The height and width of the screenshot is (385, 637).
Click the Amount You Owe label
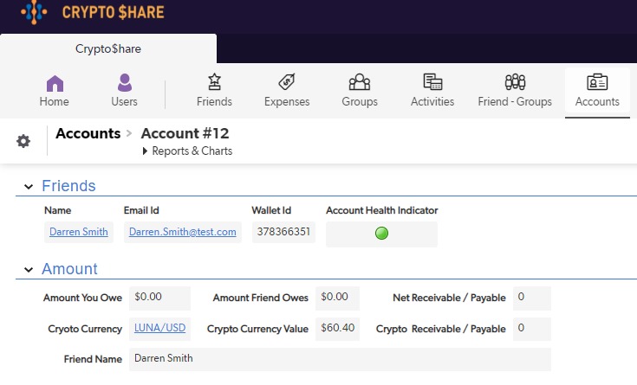(x=83, y=298)
